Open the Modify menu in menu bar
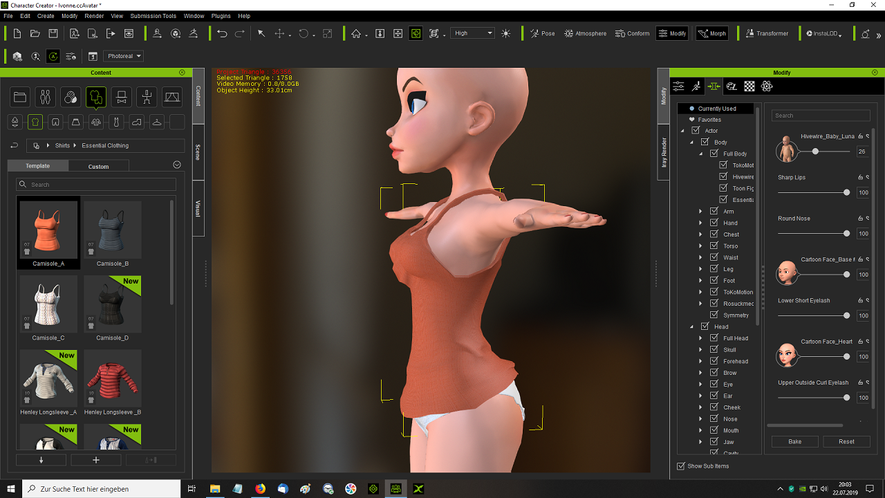Image resolution: width=885 pixels, height=498 pixels. click(69, 16)
